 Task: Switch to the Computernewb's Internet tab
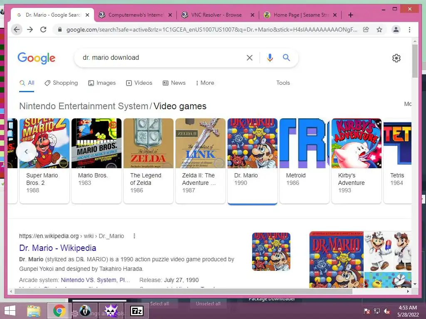(x=135, y=15)
